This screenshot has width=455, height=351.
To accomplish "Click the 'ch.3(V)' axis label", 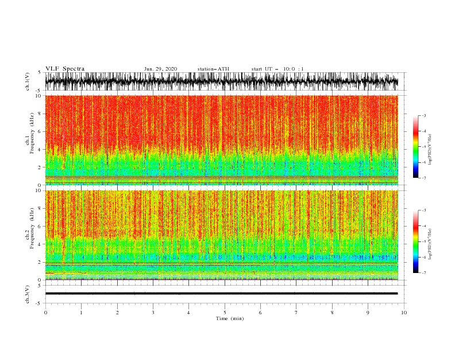I will coord(28,294).
